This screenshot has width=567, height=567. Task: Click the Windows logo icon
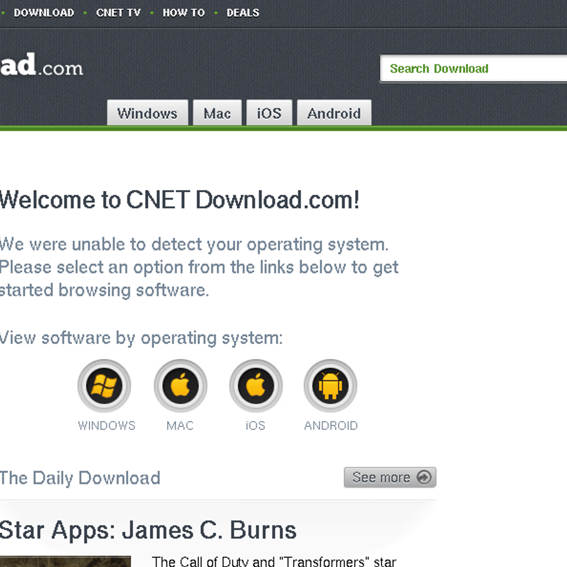coord(104,386)
